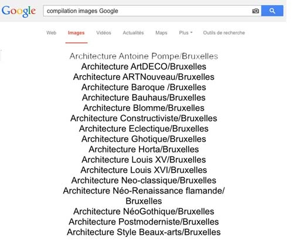This screenshot has height=248, width=293.
Task: Click Architecture Louis XVI/Bruxelles
Action: pos(144,170)
